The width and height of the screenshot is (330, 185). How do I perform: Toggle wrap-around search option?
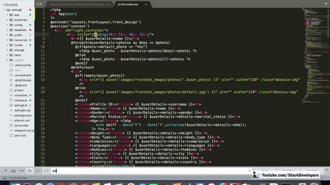click(30, 171)
